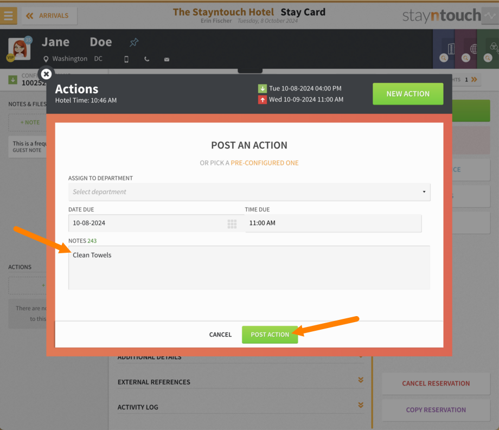Click Jane Doe's guest avatar

[19, 49]
